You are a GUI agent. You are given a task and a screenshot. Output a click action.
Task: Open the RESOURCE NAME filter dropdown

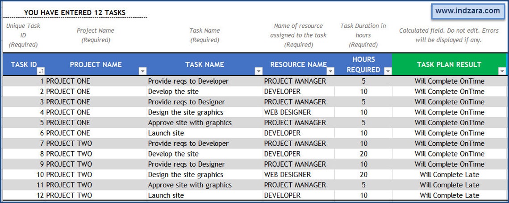[x=330, y=71]
